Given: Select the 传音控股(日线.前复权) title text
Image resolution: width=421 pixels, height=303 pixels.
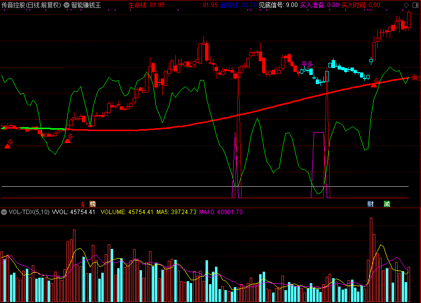Looking at the screenshot, I should click(31, 5).
